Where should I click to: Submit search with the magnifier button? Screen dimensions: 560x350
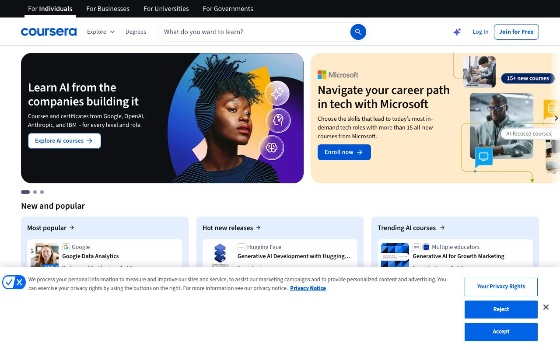[x=358, y=32]
